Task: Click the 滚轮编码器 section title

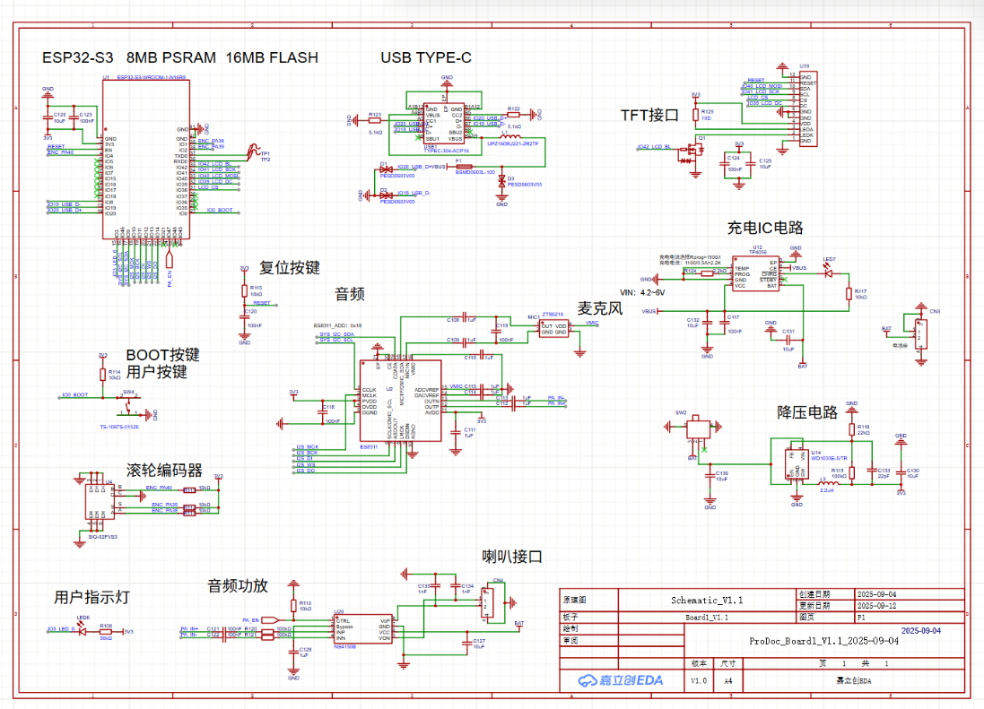Action: click(164, 471)
